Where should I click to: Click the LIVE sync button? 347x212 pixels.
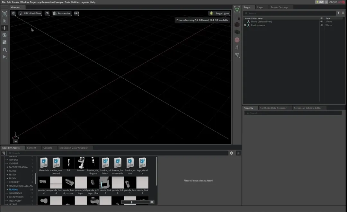pyautogui.click(x=320, y=2)
